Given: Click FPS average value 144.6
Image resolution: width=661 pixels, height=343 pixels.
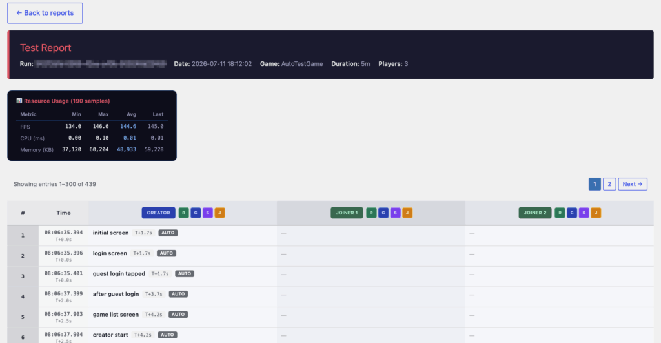Looking at the screenshot, I should tap(128, 126).
